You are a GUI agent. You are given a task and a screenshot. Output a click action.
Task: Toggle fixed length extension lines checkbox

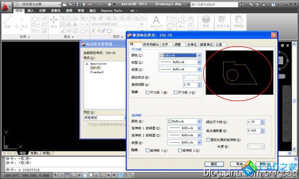coord(208,140)
